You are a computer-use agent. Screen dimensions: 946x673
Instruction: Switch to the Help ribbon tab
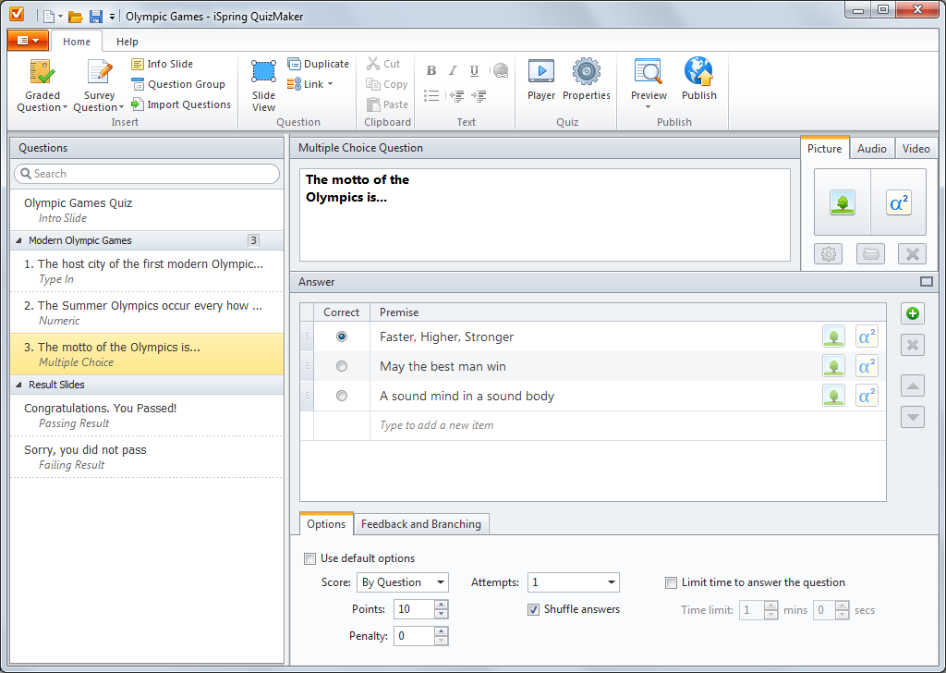pos(127,42)
